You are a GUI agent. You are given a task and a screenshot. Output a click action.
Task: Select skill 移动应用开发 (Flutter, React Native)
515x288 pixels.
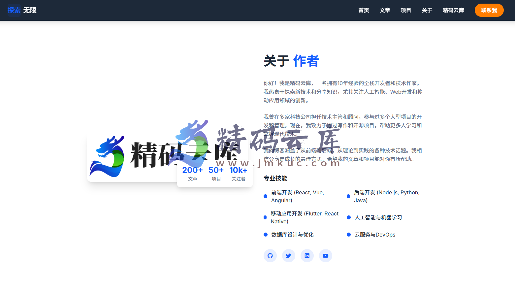coord(302,217)
